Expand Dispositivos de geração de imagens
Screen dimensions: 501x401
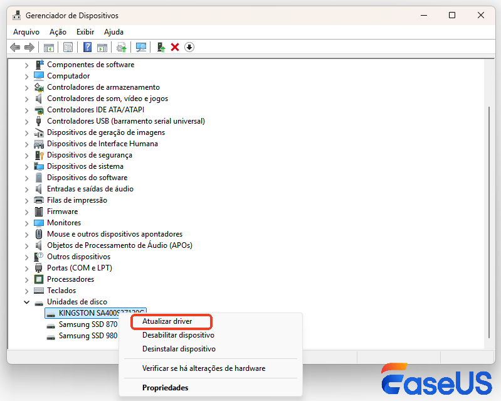coord(27,132)
